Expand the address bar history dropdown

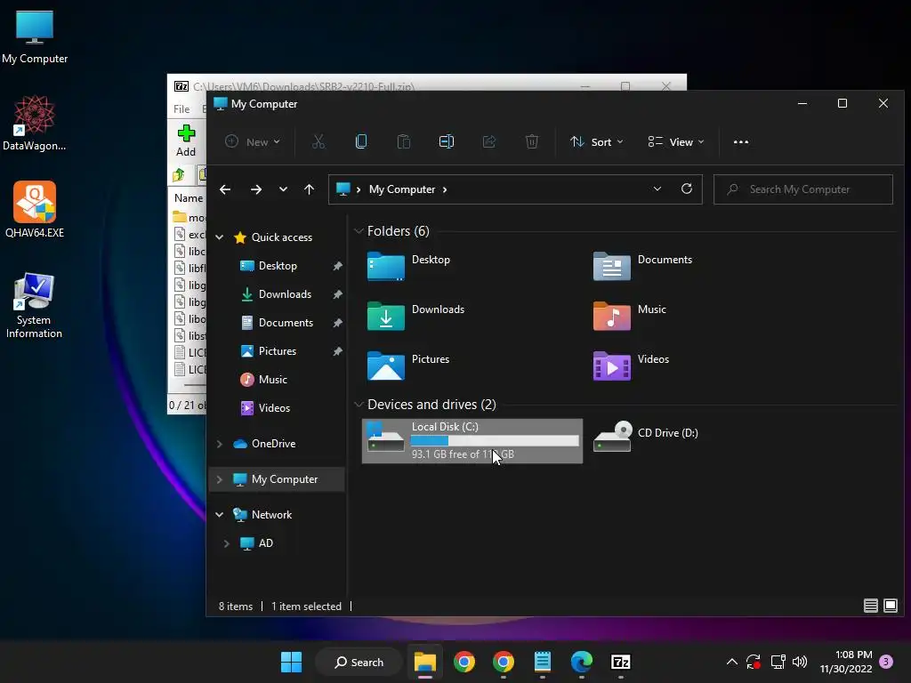coord(657,189)
